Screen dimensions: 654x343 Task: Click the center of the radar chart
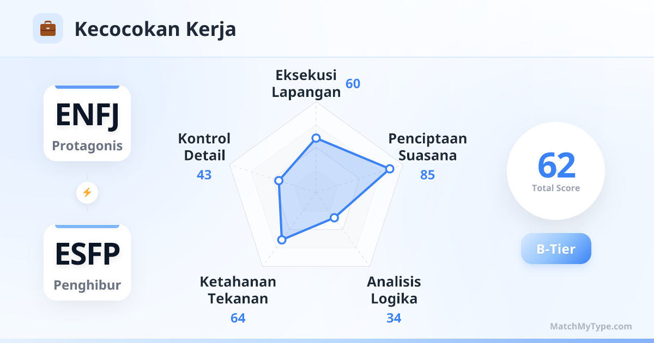(316, 192)
